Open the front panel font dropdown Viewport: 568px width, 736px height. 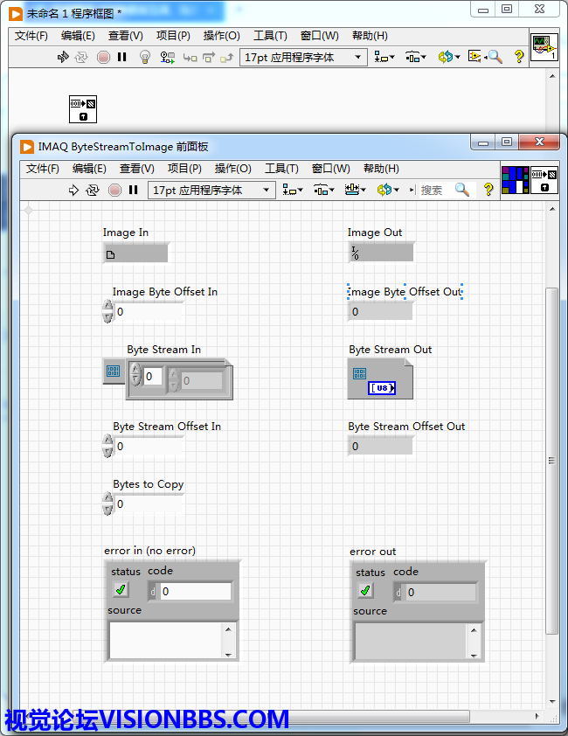211,190
